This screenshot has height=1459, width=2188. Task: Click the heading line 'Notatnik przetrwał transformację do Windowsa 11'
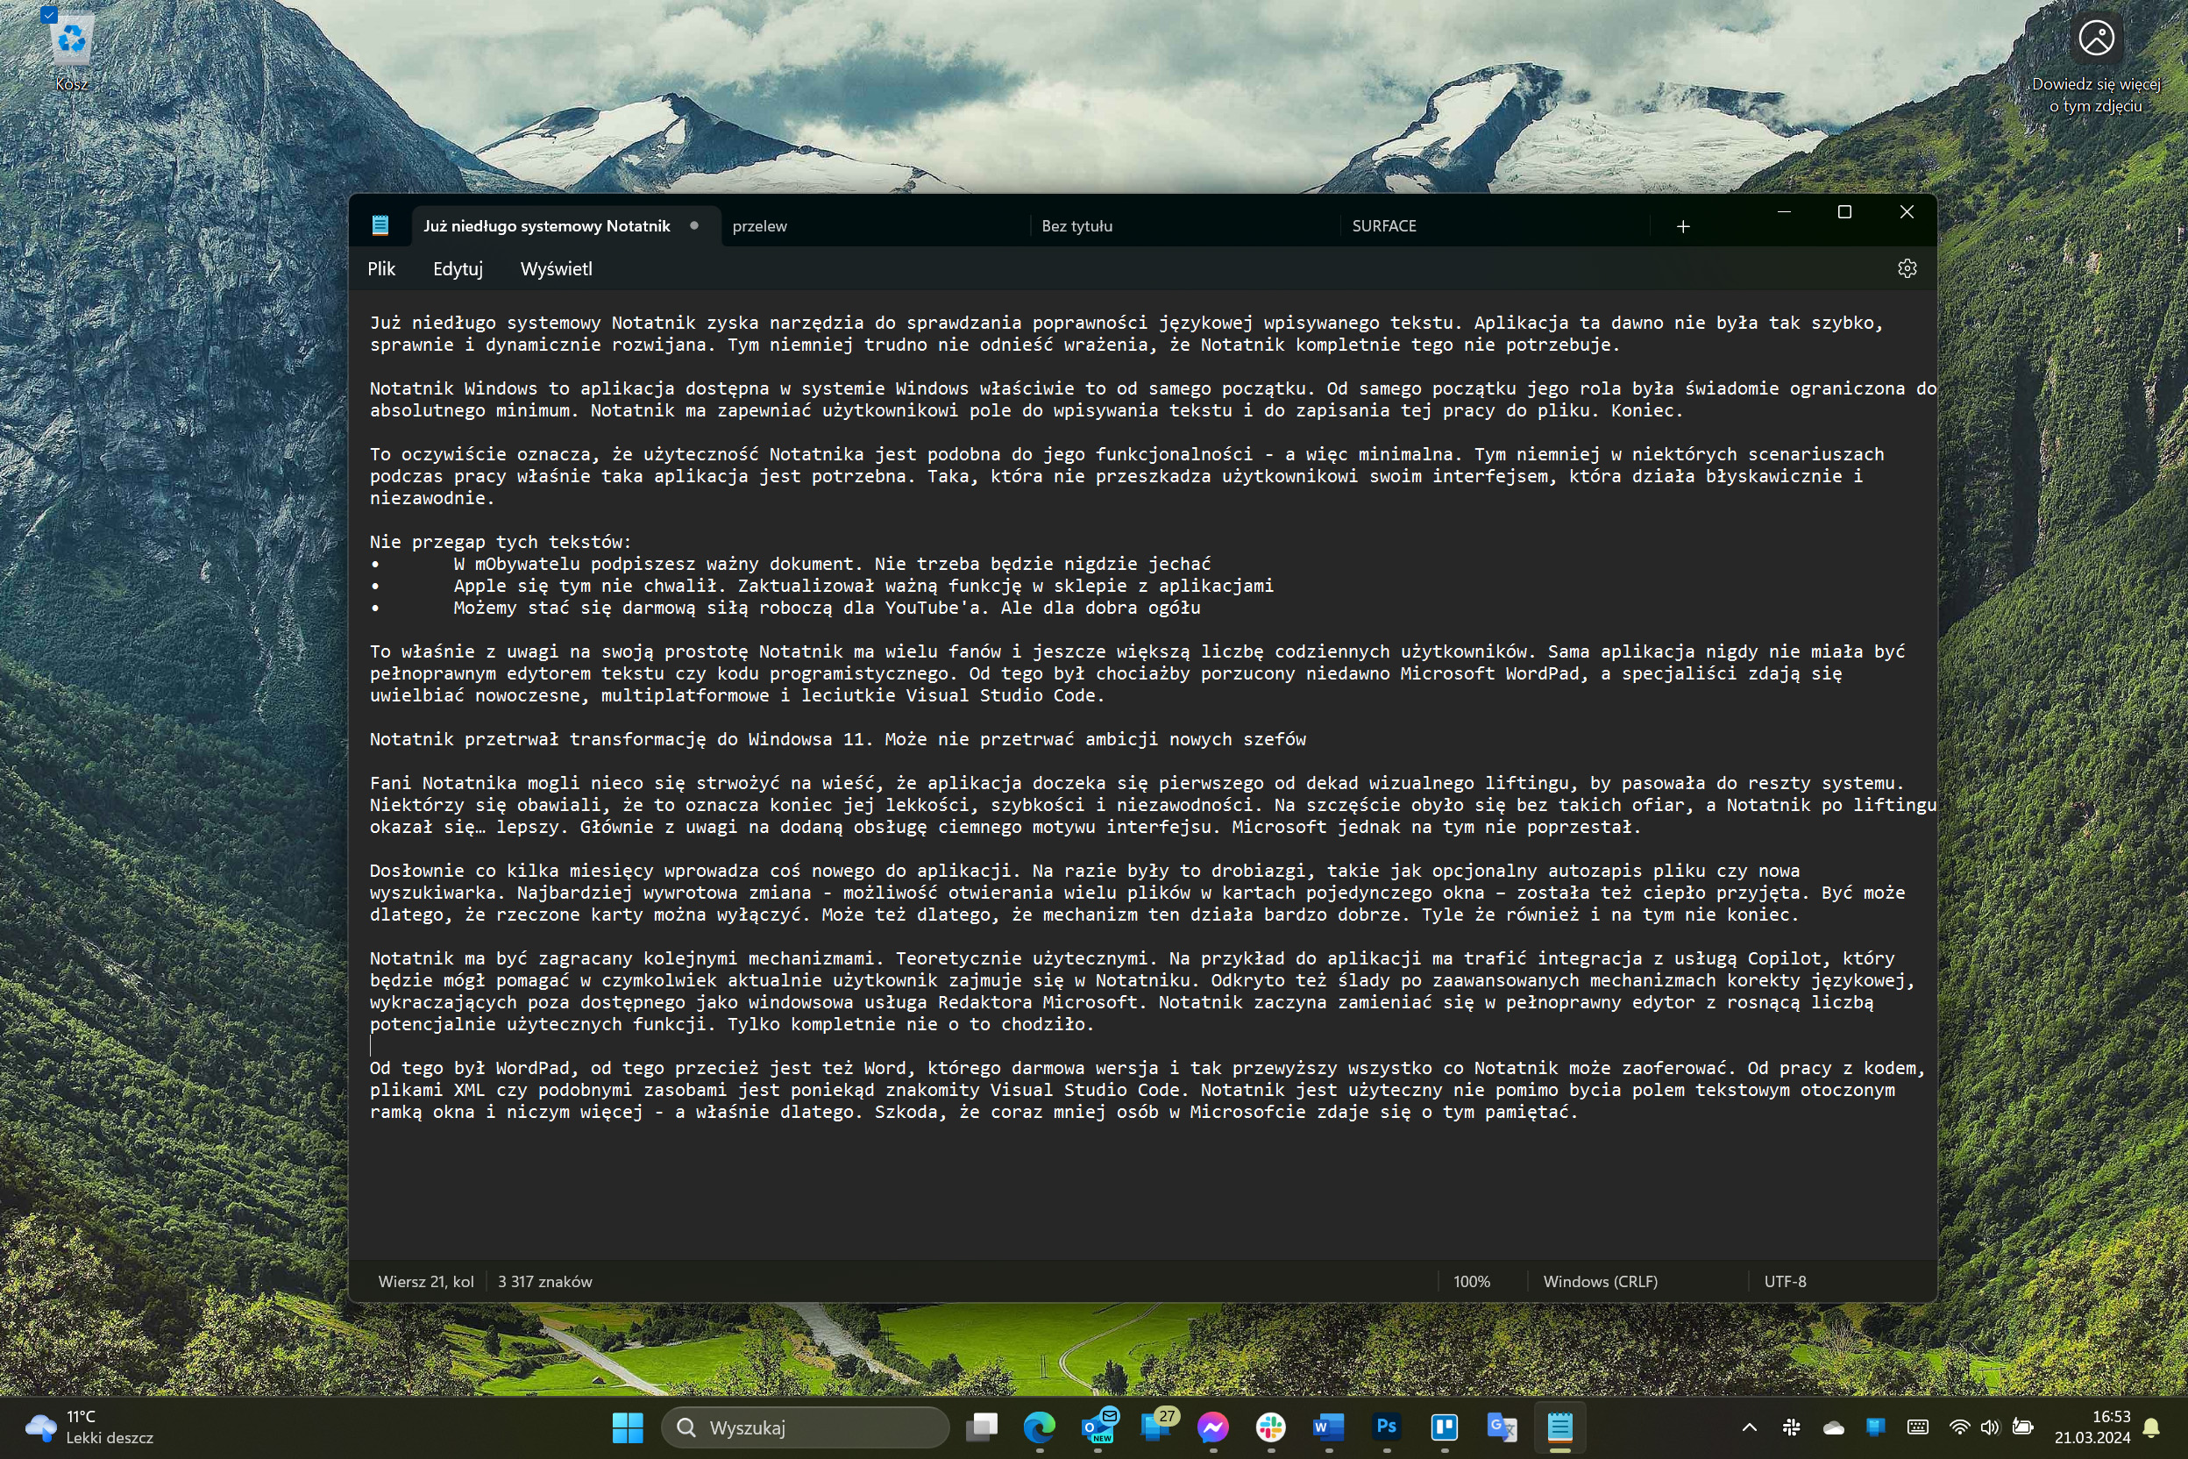[x=837, y=740]
